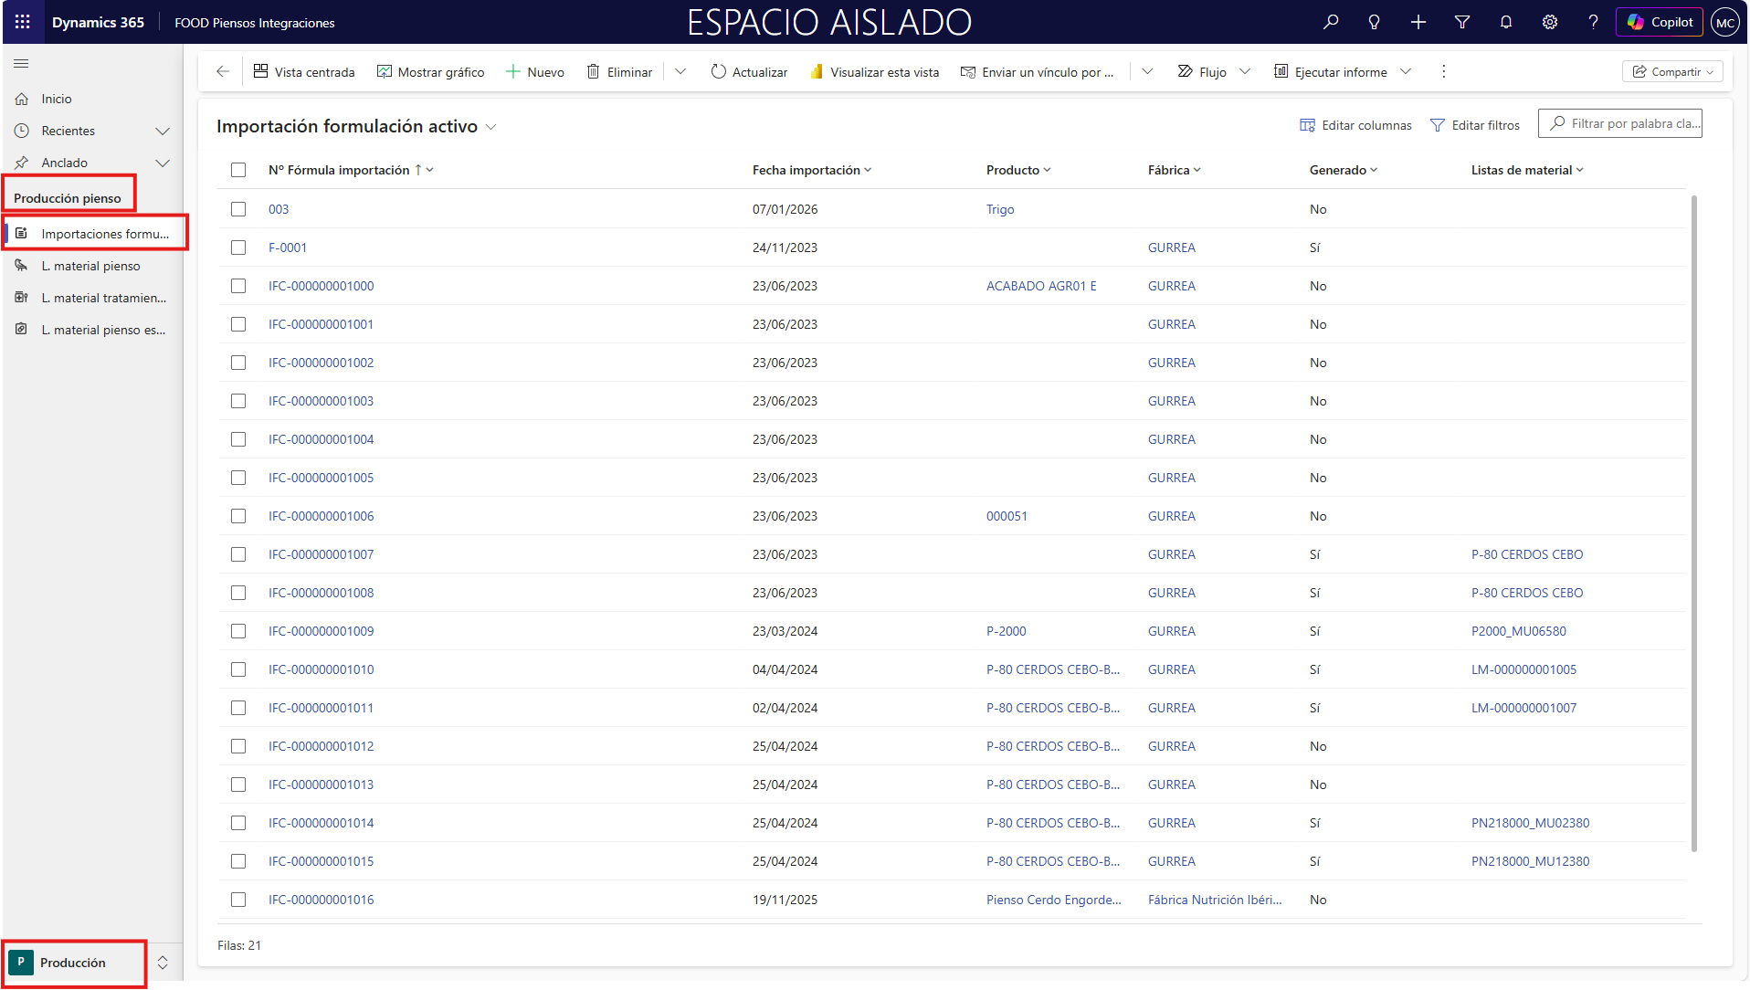
Task: Open the settings gear icon
Action: (1550, 22)
